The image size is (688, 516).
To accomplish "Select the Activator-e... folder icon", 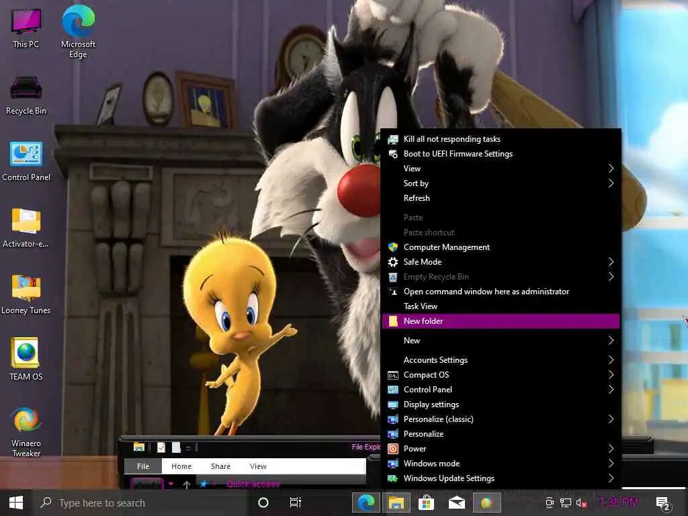I will click(x=26, y=227).
